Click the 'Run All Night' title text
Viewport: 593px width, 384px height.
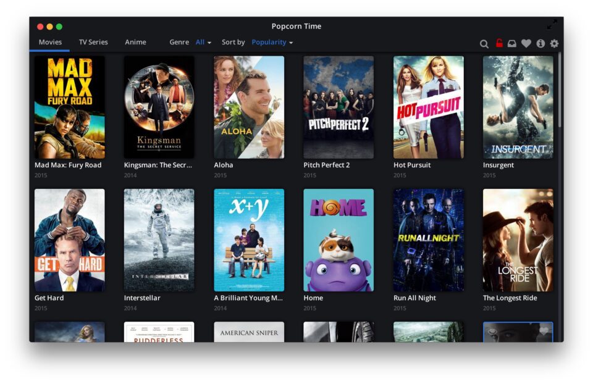point(414,298)
